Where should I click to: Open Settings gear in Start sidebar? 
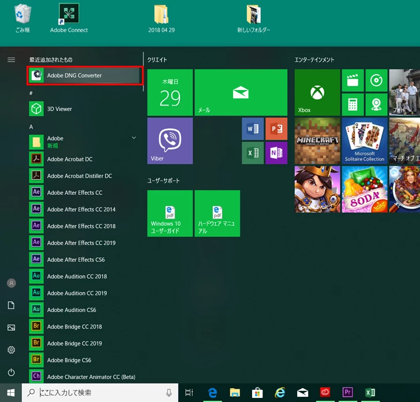tap(11, 350)
